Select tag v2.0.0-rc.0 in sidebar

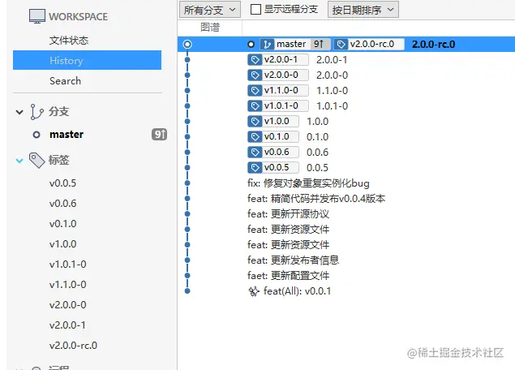[x=73, y=346]
